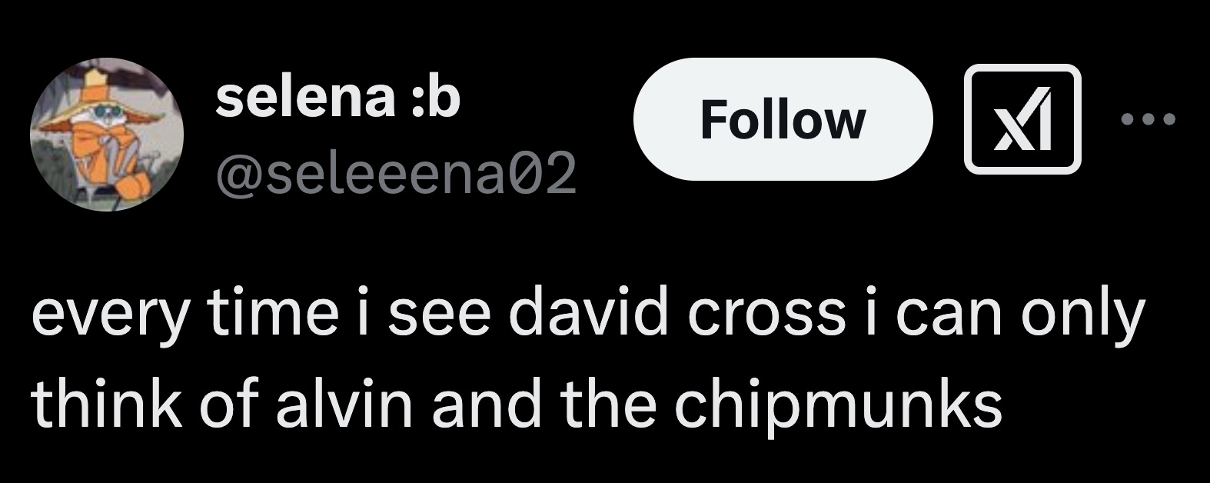Click the Grok icon beside Follow

click(x=1022, y=118)
